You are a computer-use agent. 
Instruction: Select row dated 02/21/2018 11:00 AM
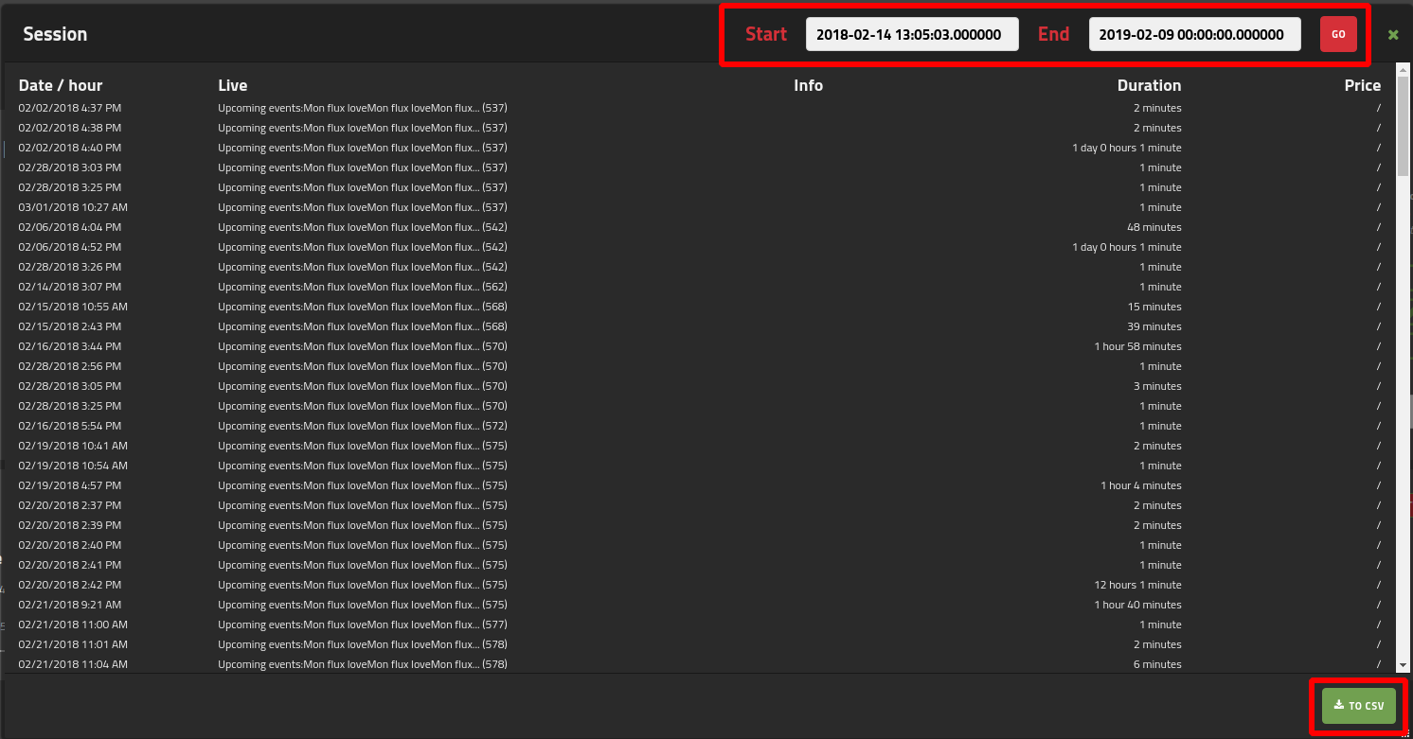click(x=700, y=625)
